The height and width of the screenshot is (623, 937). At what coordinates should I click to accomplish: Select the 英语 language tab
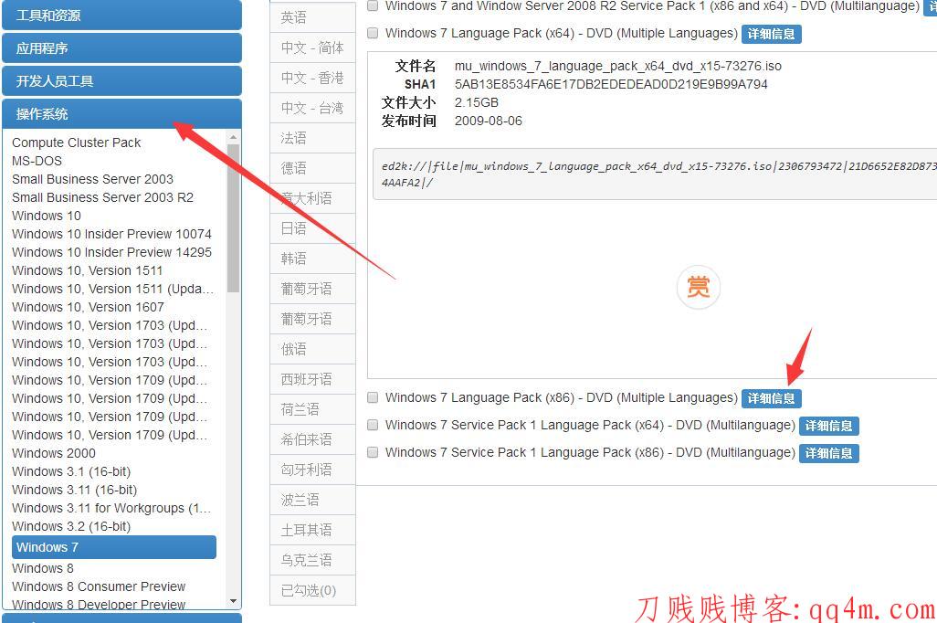tap(312, 18)
